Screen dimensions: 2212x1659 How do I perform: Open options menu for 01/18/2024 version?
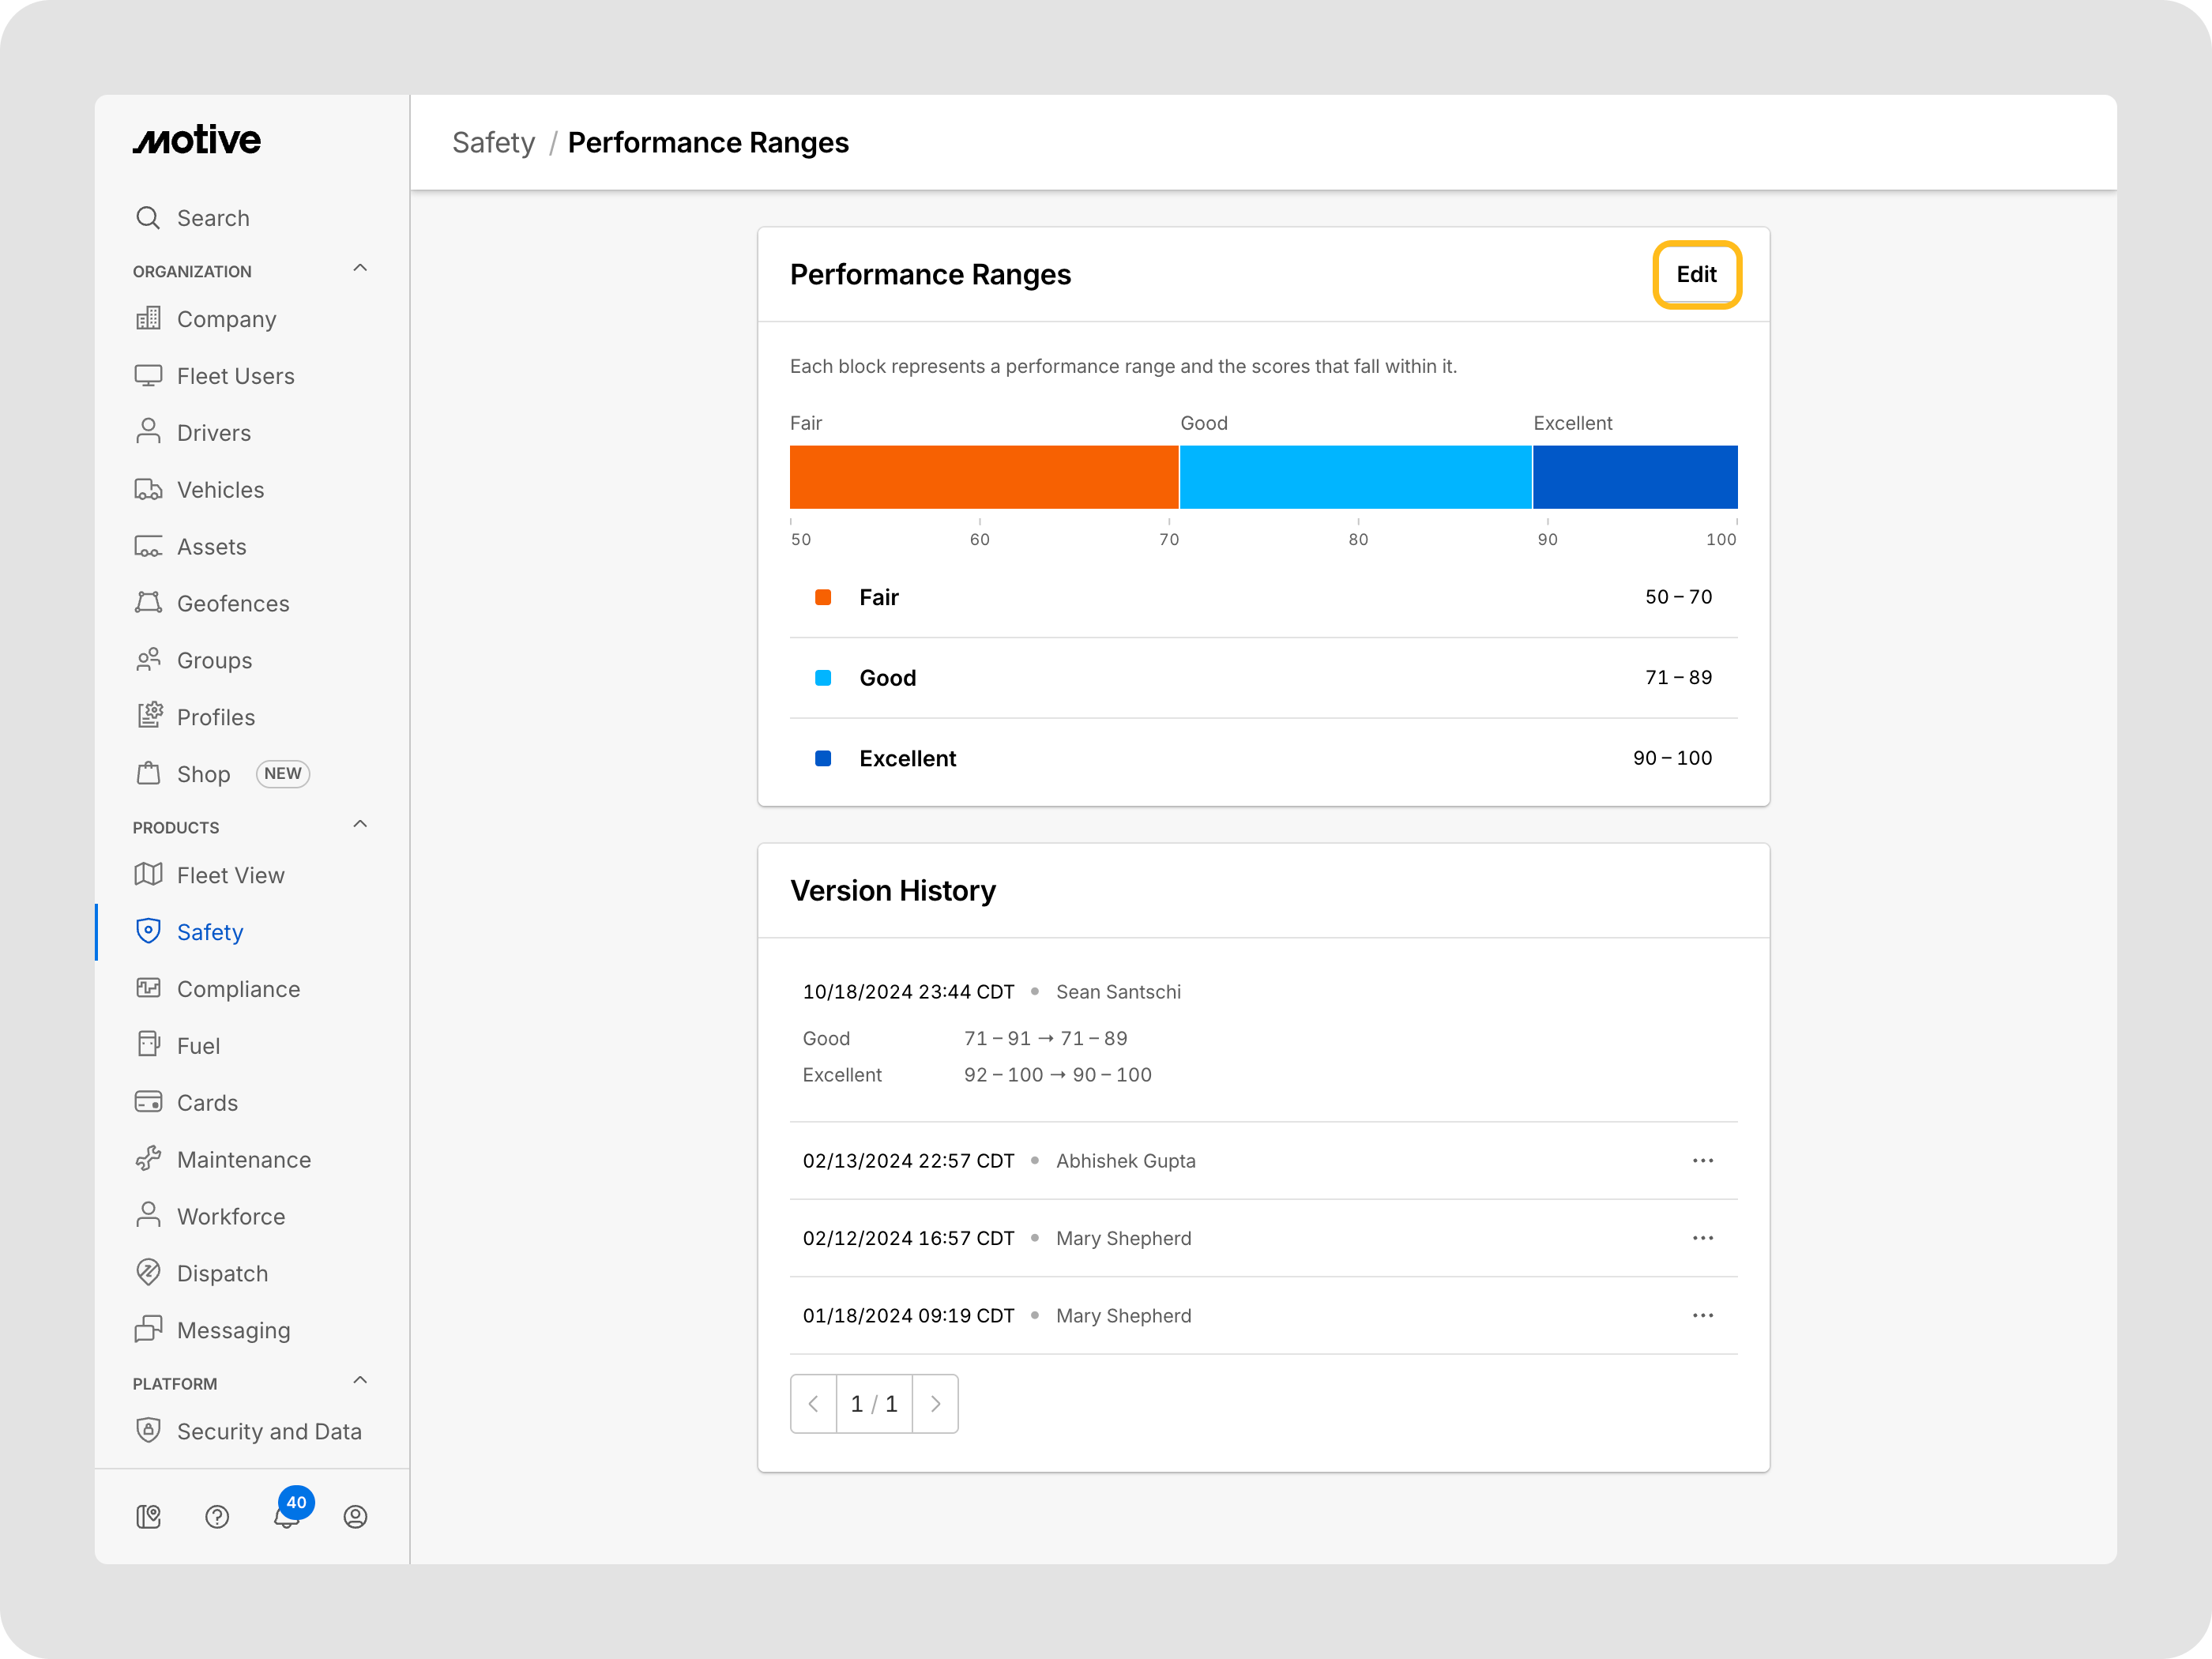click(1702, 1315)
